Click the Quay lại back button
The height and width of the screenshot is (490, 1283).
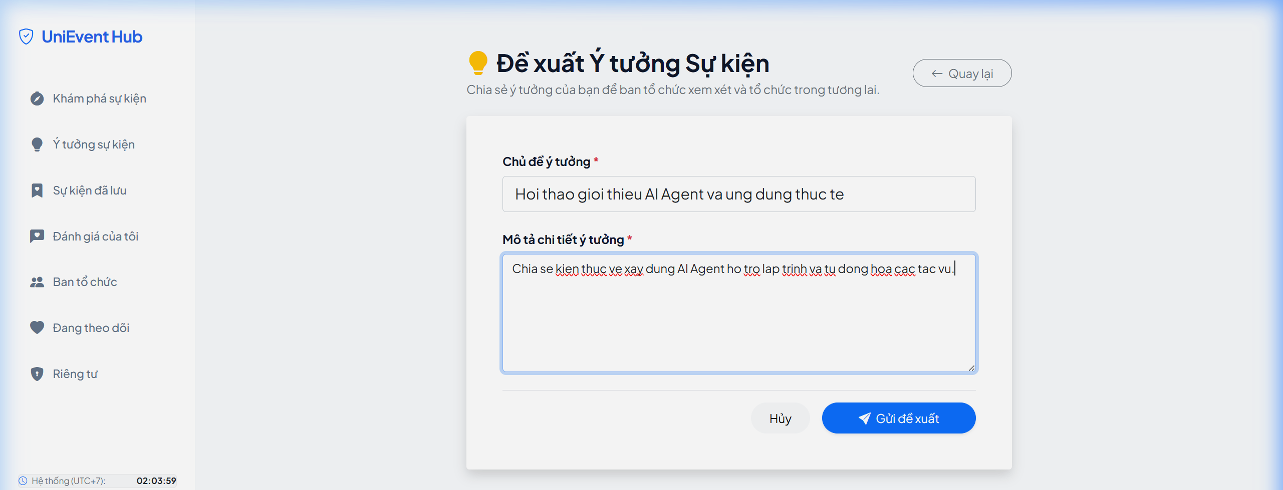(x=962, y=73)
